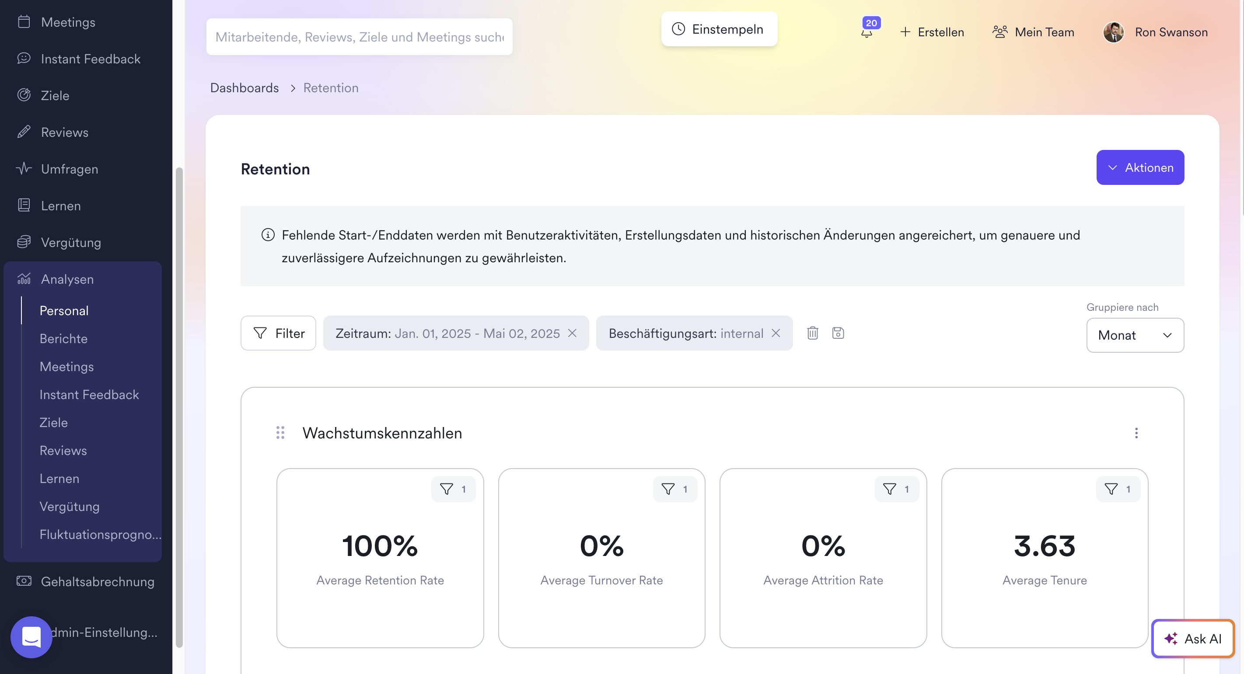Click the Lernen book icon

[x=24, y=205]
